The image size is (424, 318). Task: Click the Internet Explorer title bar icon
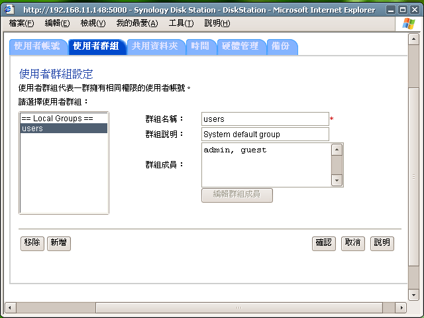coord(9,9)
